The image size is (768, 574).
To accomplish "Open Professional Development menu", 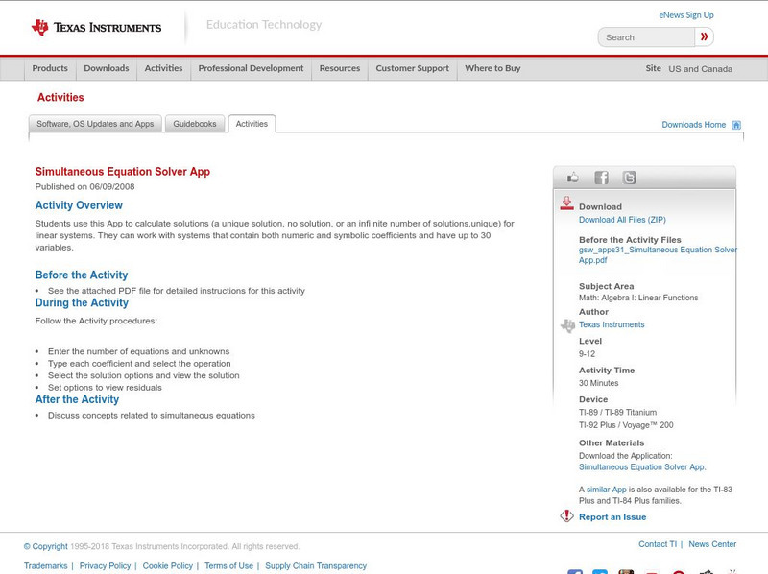I will click(251, 68).
